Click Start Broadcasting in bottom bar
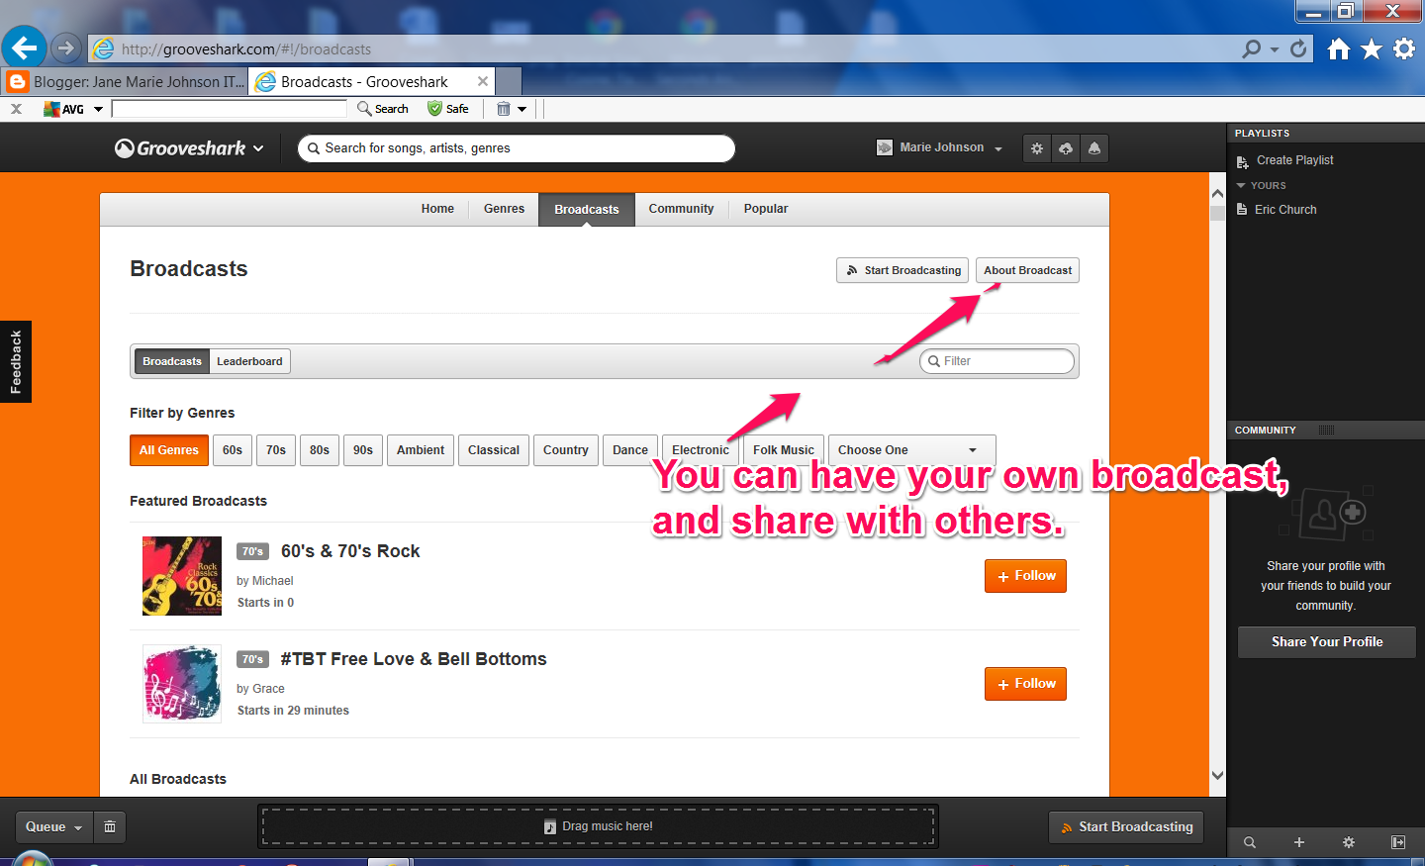The width and height of the screenshot is (1425, 866). click(1126, 827)
